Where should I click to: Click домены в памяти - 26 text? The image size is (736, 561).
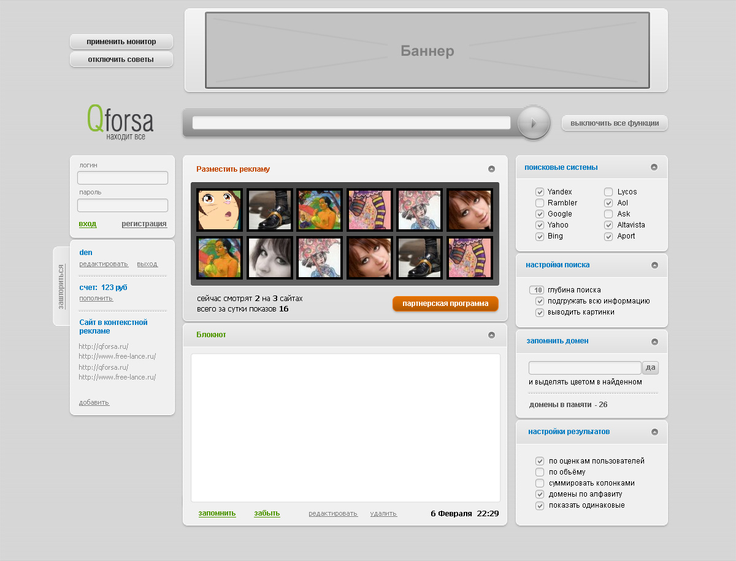tap(569, 405)
